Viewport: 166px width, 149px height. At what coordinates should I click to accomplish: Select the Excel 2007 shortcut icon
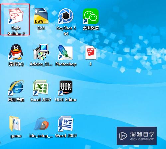point(41,88)
